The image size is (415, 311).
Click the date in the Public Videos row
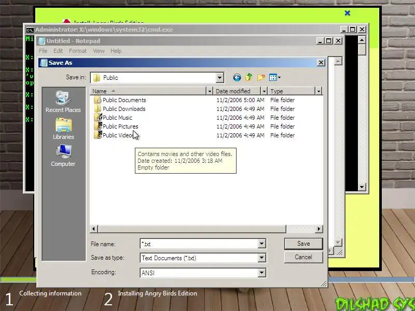coord(240,135)
